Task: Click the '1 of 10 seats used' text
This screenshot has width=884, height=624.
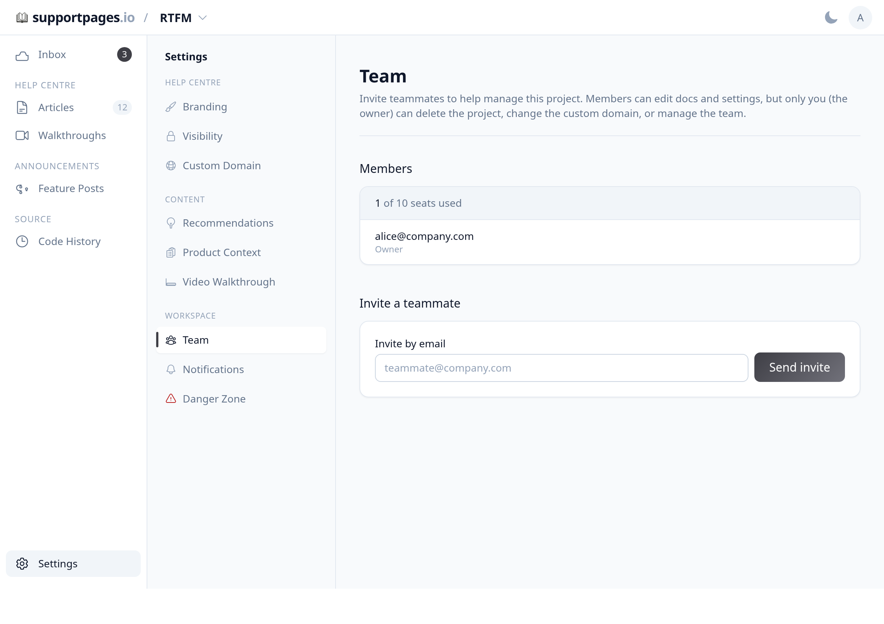Action: pyautogui.click(x=418, y=203)
